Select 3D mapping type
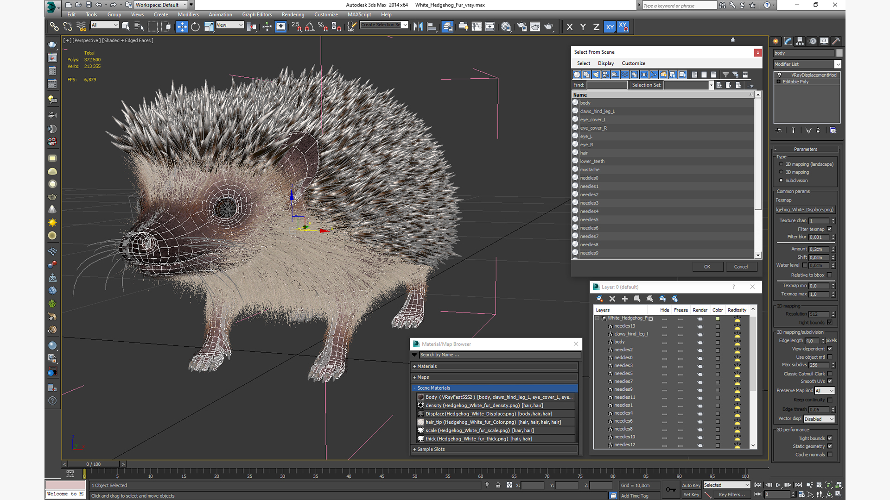The width and height of the screenshot is (890, 500). (781, 172)
